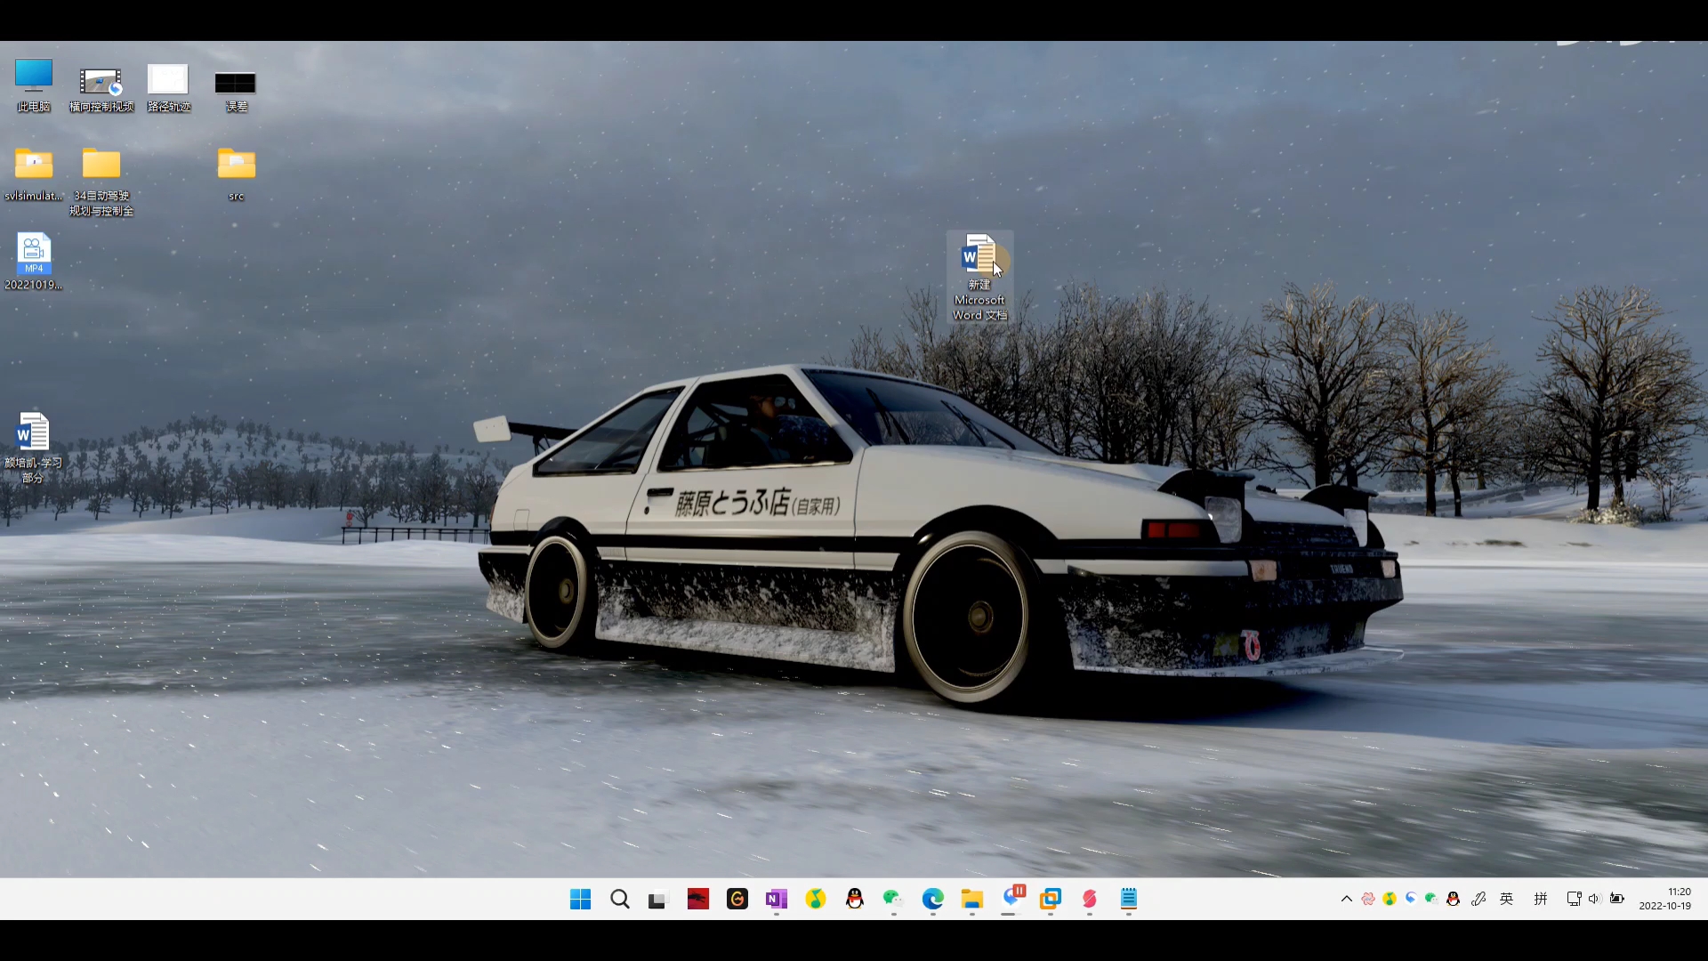The width and height of the screenshot is (1708, 961).
Task: Click WeChat icon in system tray
Action: pos(1432,900)
